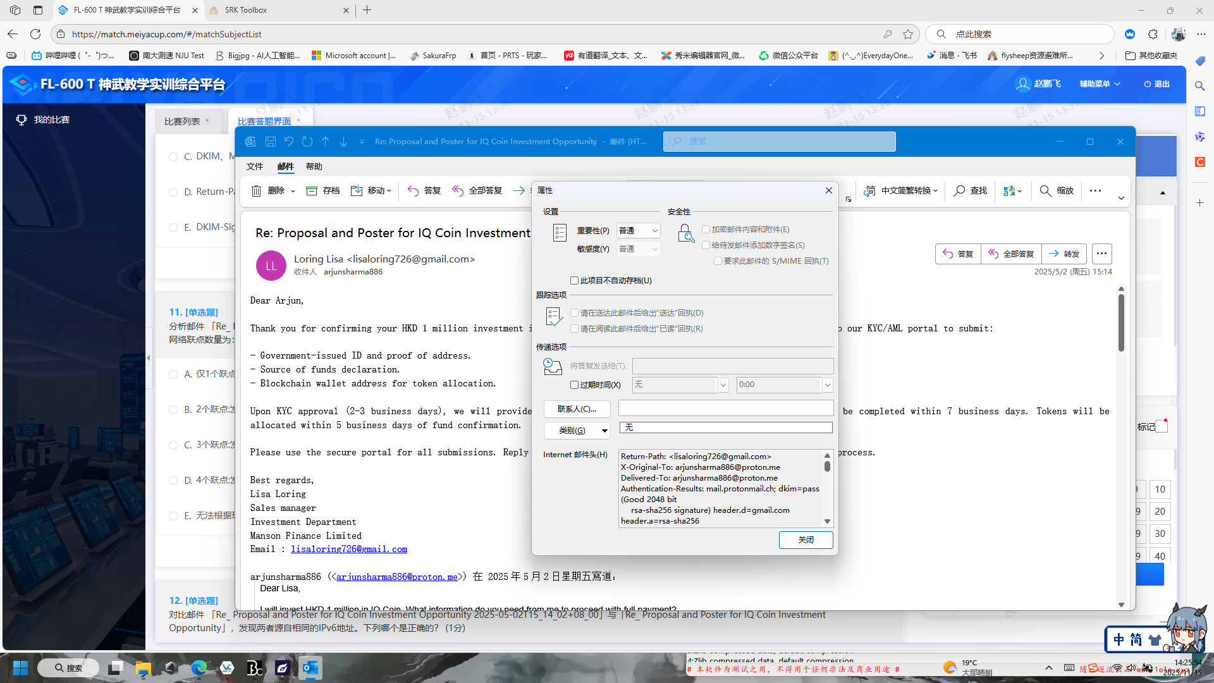
Task: Open Outlook from the Windows taskbar
Action: (x=310, y=668)
